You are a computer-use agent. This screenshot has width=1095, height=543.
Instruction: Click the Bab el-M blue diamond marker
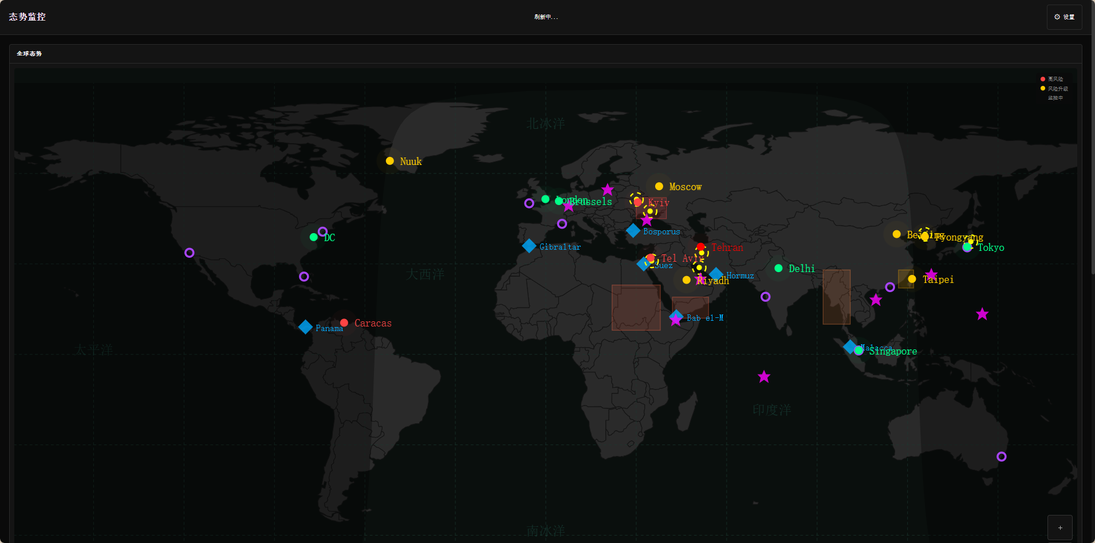676,316
